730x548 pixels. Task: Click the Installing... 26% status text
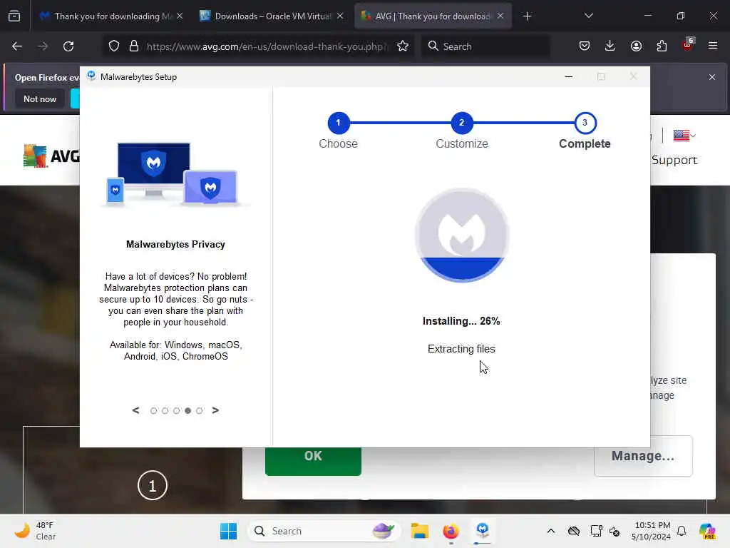(461, 321)
